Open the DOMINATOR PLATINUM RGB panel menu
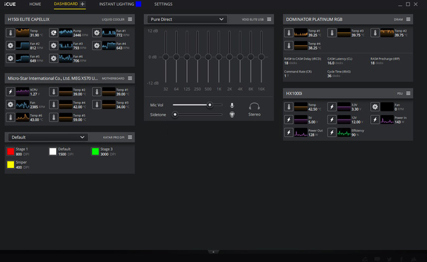This screenshot has height=262, width=427. coord(409,19)
